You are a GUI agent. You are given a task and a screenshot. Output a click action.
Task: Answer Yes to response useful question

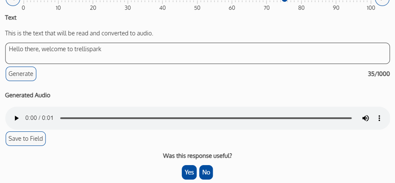(x=189, y=172)
